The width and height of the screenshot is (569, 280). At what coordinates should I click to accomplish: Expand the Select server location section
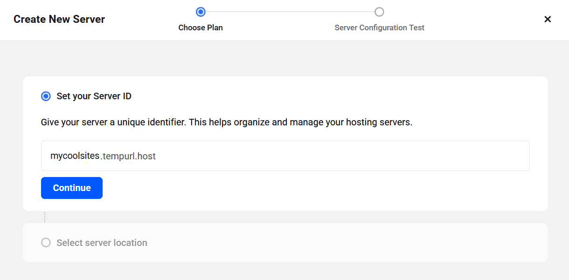pyautogui.click(x=285, y=243)
